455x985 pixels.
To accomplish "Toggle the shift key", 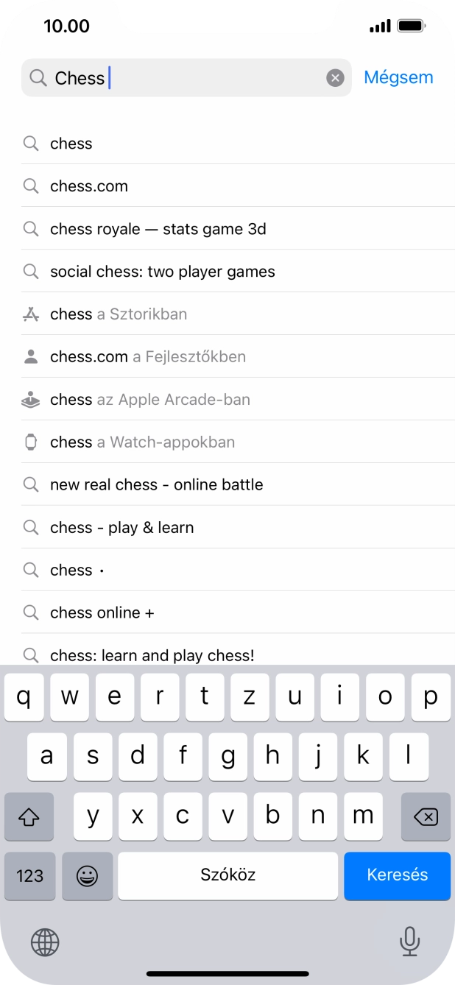I will (29, 816).
